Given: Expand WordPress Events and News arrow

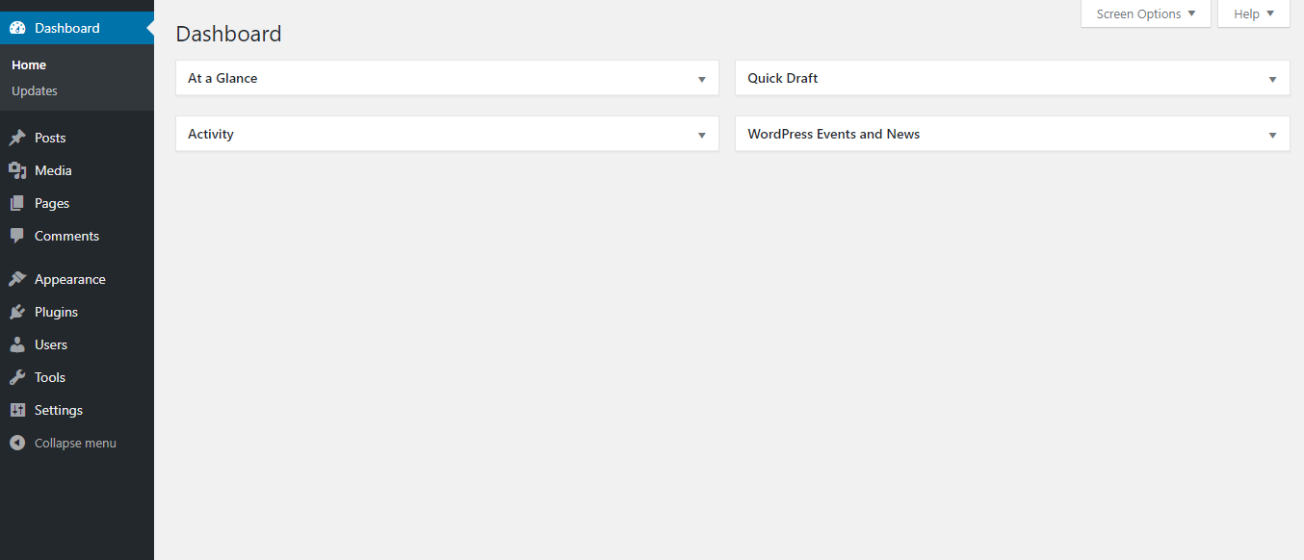Looking at the screenshot, I should coord(1272,135).
